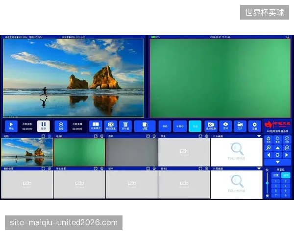This screenshot has height=235, width=294.
Task: Click the PTZ center reset rotate icon
Action: click(x=278, y=155)
